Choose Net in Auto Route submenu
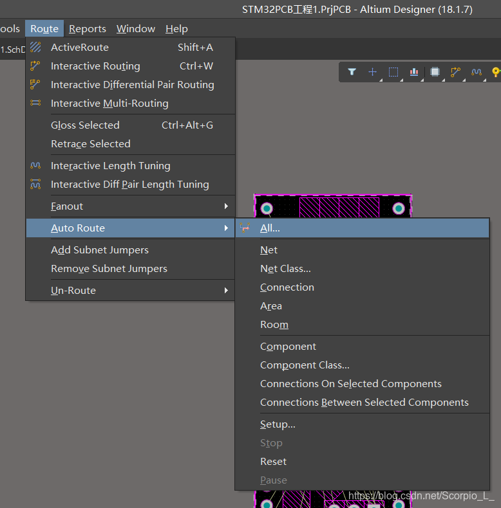 click(x=363, y=249)
